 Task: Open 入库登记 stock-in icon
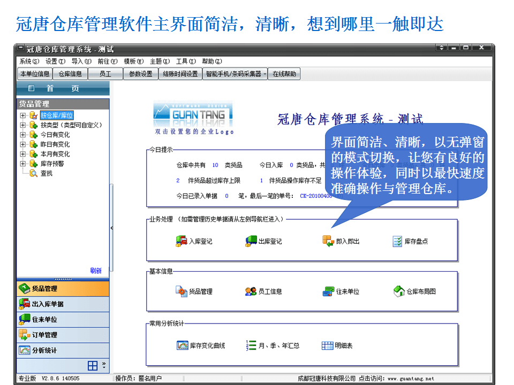point(182,241)
